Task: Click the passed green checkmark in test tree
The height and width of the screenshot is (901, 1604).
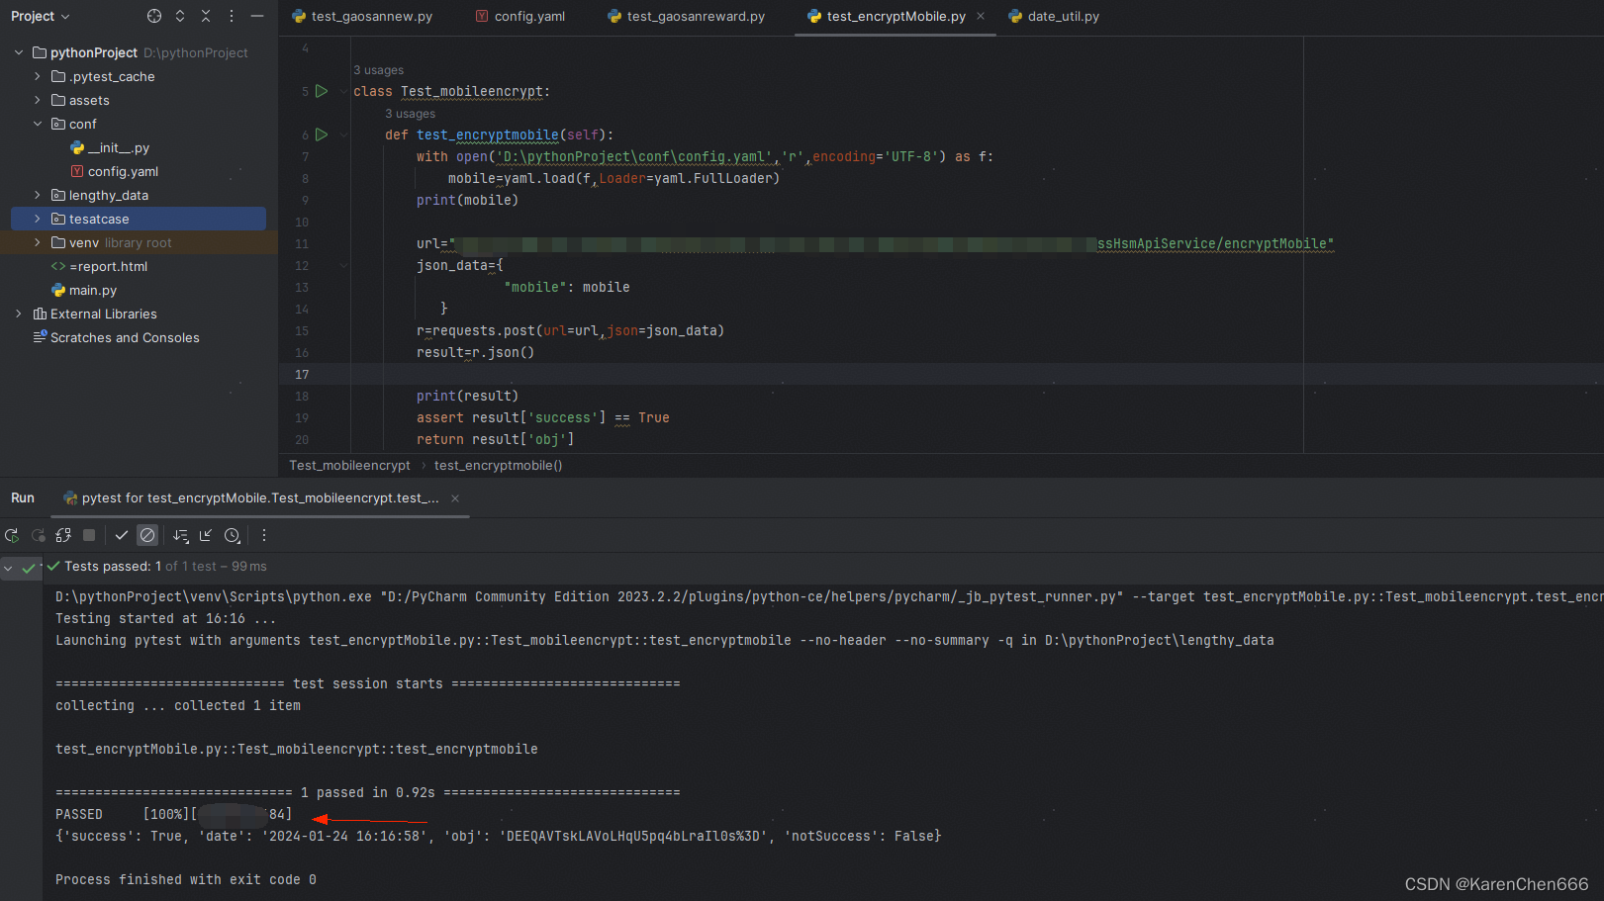Action: tap(29, 568)
